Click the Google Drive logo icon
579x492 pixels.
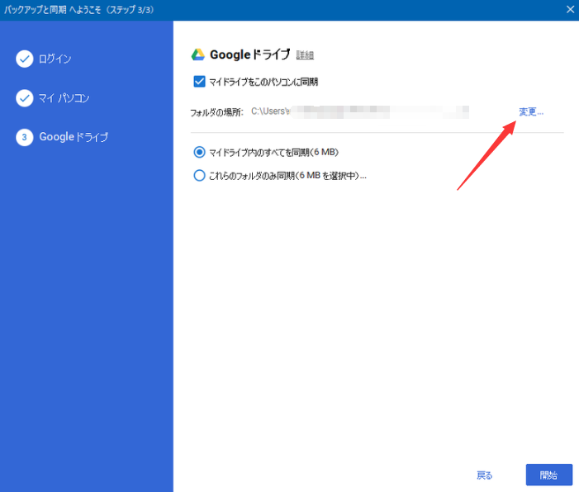(198, 54)
